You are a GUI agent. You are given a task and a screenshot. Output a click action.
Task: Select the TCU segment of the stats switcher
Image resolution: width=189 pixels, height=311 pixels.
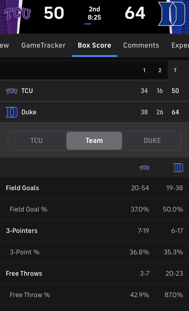(x=36, y=140)
